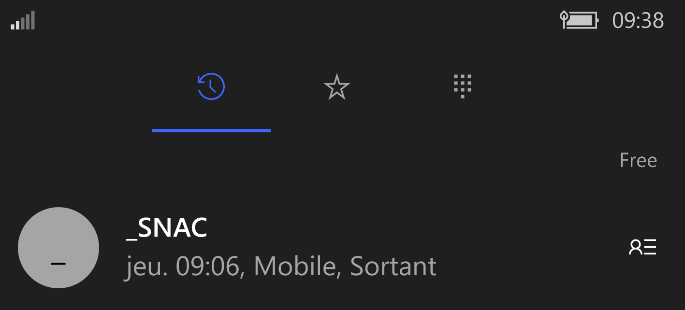The height and width of the screenshot is (310, 685).
Task: Click the person silhouette in contact-list icon
Action: click(x=635, y=247)
